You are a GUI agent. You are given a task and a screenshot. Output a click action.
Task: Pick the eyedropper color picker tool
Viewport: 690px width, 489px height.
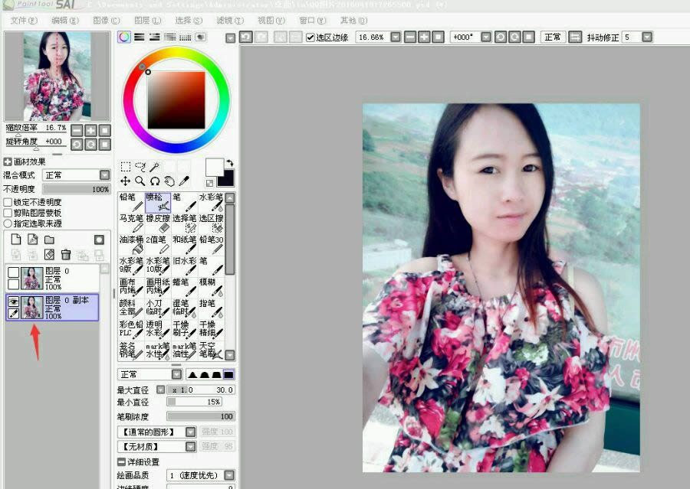184,181
